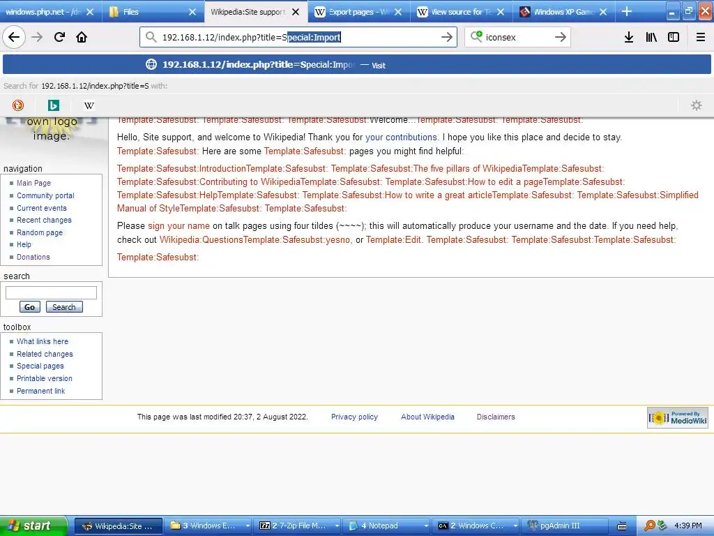The height and width of the screenshot is (536, 714).
Task: Click the 4:39 PM taskbar clock
Action: (x=688, y=526)
